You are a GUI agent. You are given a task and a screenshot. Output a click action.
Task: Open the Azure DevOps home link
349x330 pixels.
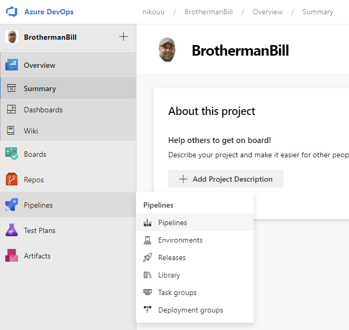tap(49, 12)
